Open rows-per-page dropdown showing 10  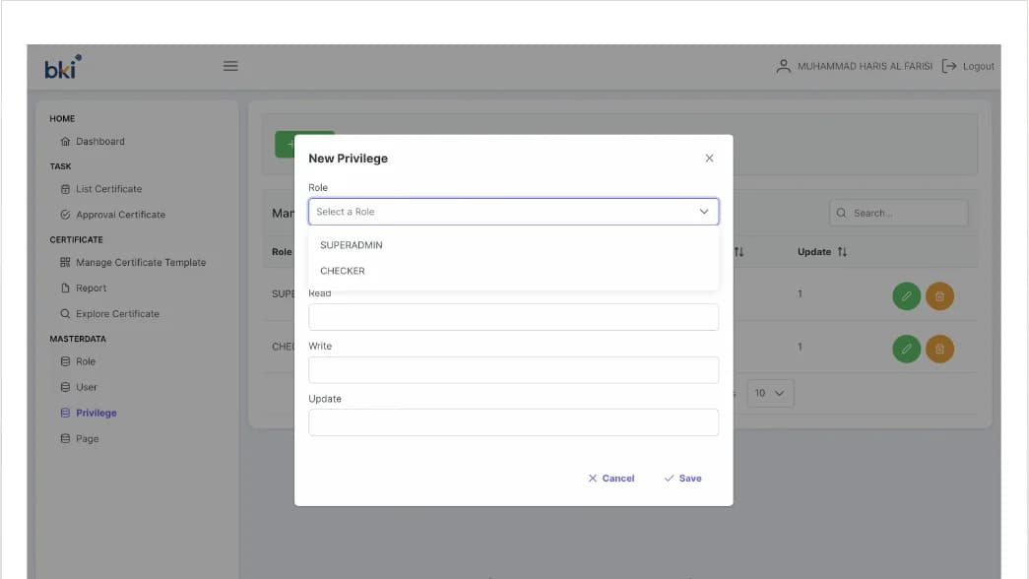(x=770, y=393)
